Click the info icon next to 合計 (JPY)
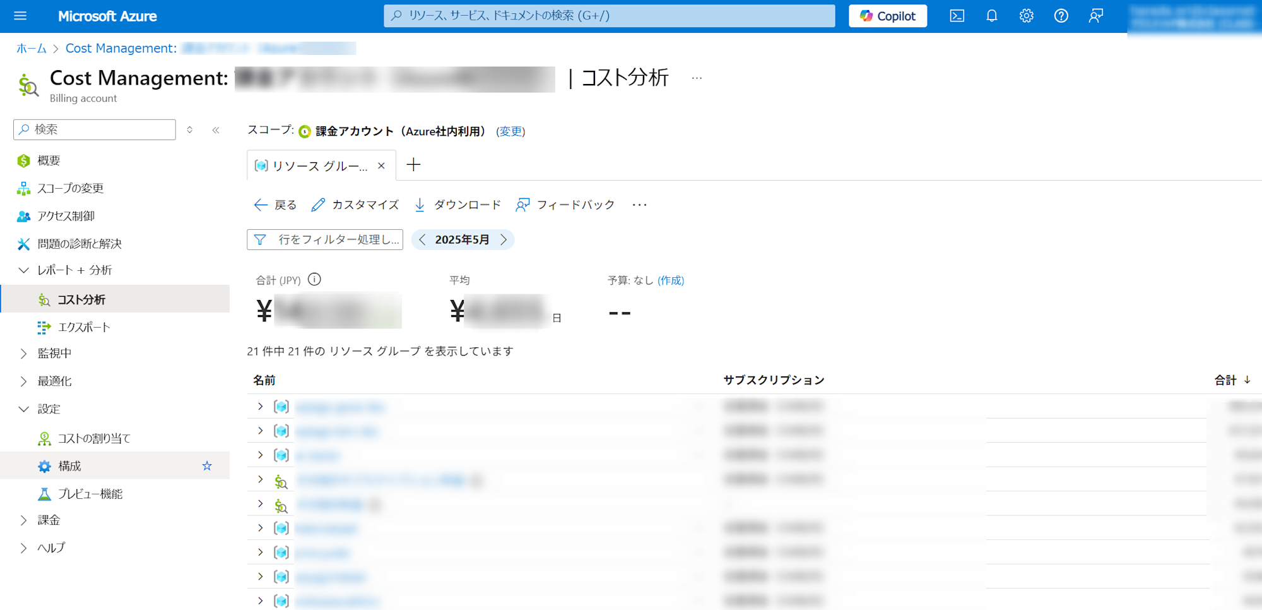1262x610 pixels. click(x=314, y=279)
